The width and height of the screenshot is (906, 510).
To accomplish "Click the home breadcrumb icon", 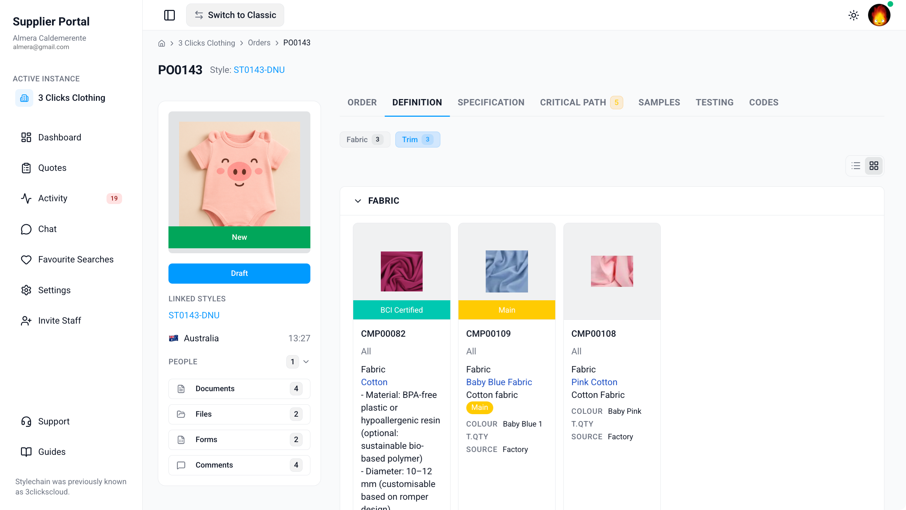I will tap(162, 43).
